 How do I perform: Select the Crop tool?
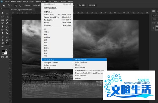click(x=7, y=16)
